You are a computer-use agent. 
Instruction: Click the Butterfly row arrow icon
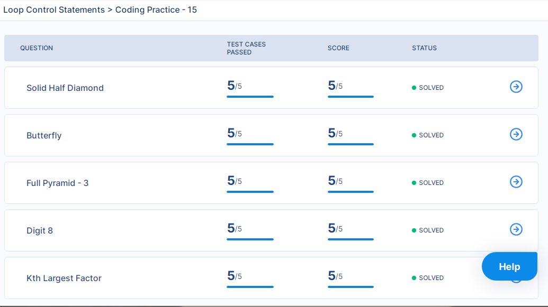(x=516, y=135)
